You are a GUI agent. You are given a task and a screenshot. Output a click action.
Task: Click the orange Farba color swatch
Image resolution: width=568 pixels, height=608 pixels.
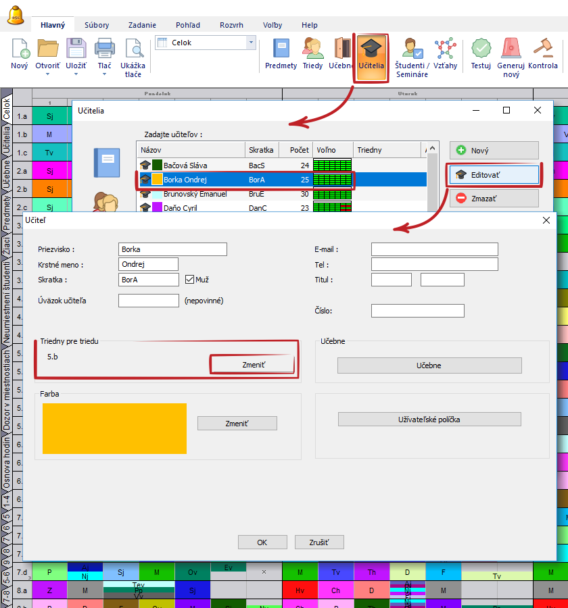(x=114, y=428)
